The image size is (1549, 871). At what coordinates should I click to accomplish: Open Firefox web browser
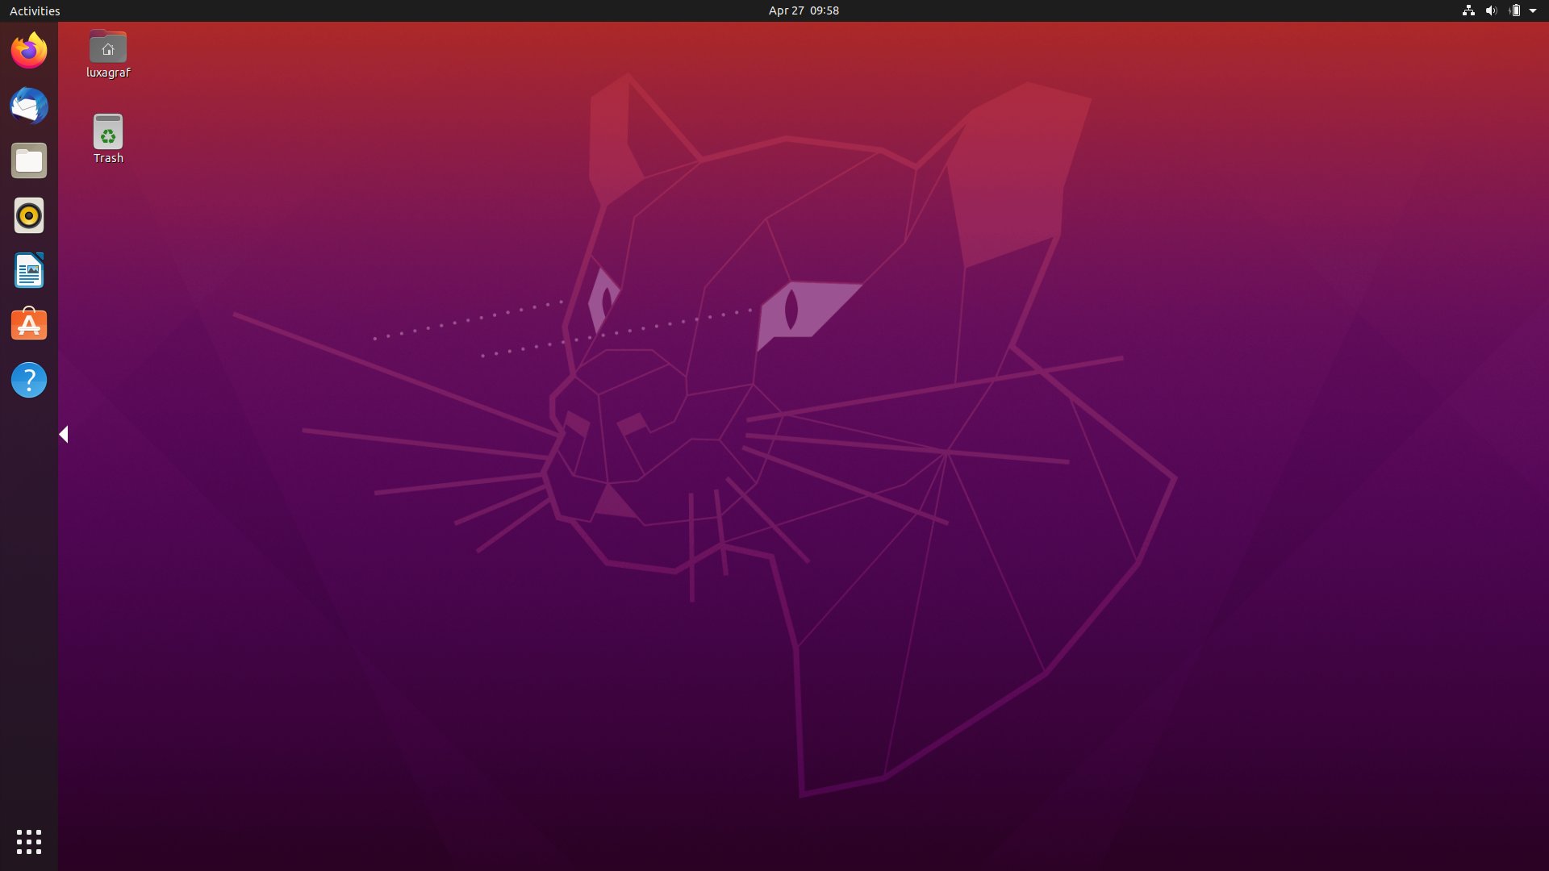tap(29, 50)
